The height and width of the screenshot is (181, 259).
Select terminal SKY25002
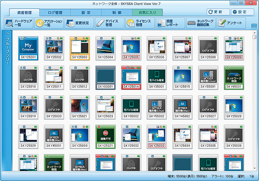coord(54,48)
